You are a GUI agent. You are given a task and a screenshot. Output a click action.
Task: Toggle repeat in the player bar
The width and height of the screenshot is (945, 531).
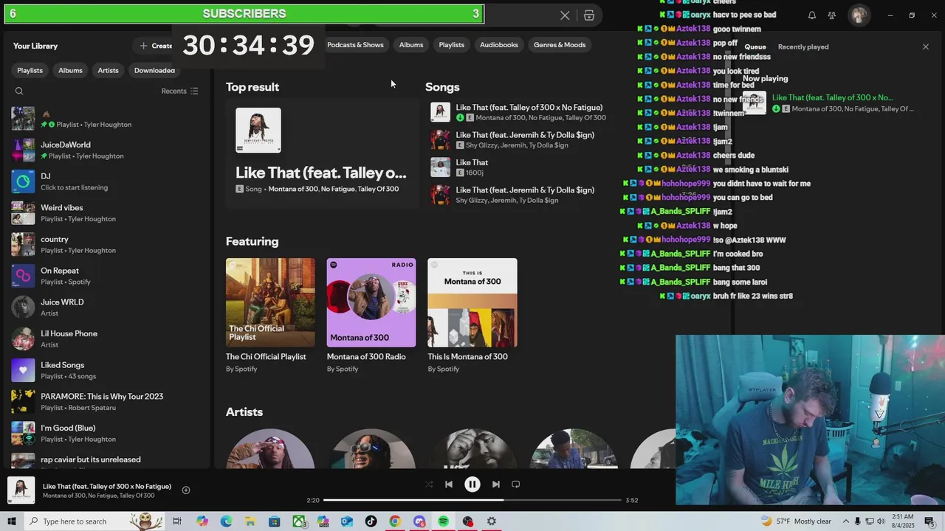pyautogui.click(x=516, y=485)
